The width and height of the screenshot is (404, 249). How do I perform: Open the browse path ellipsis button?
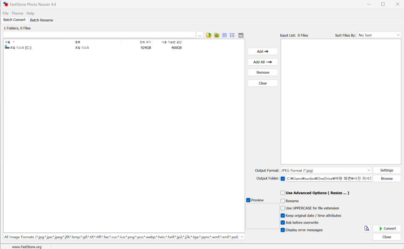click(x=200, y=35)
